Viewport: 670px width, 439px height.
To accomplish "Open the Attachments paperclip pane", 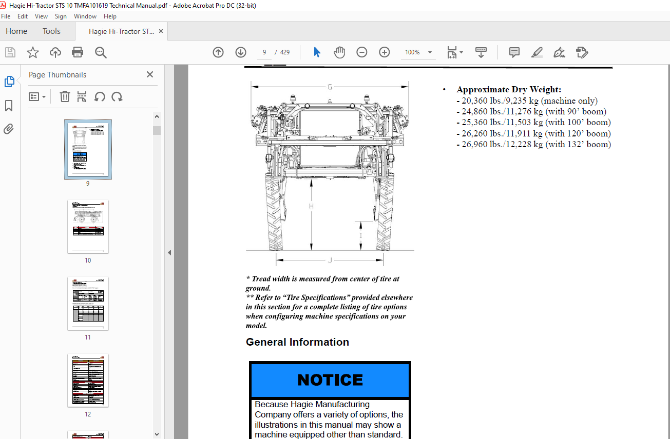I will pyautogui.click(x=9, y=129).
